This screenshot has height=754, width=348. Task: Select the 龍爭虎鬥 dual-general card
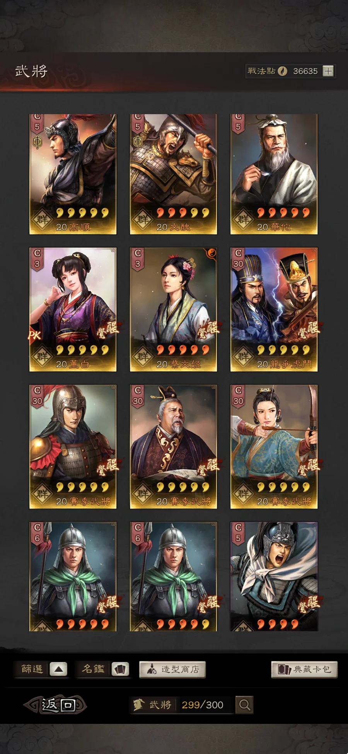[274, 310]
